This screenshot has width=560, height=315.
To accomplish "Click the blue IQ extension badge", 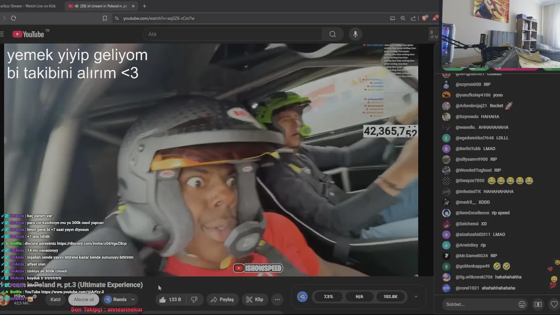I will (x=302, y=296).
